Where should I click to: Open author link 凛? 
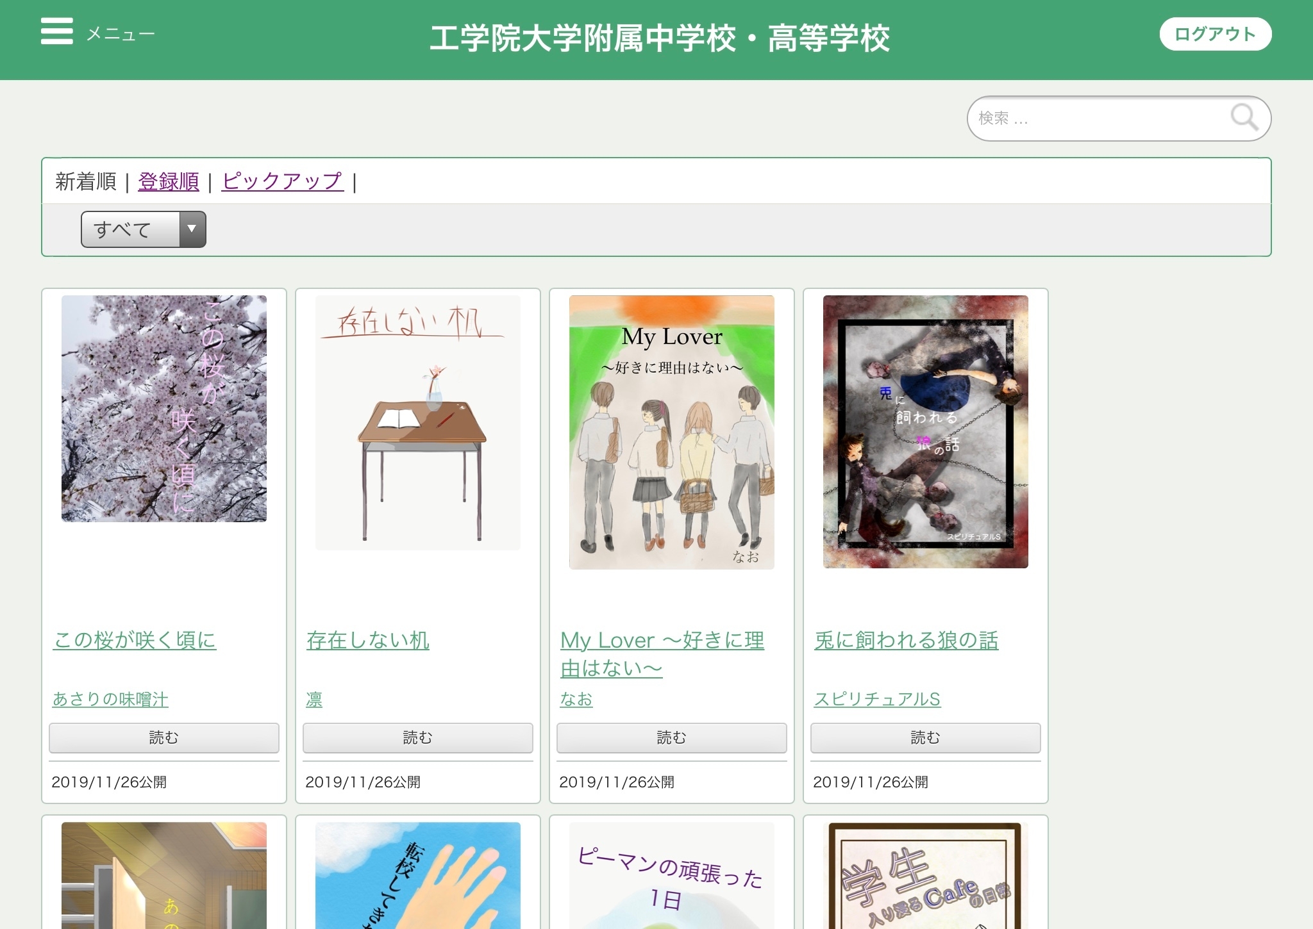click(x=314, y=699)
